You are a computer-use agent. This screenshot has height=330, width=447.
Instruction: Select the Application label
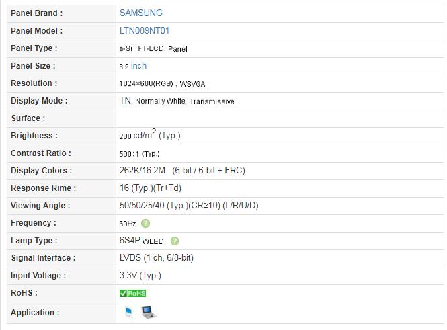point(35,313)
